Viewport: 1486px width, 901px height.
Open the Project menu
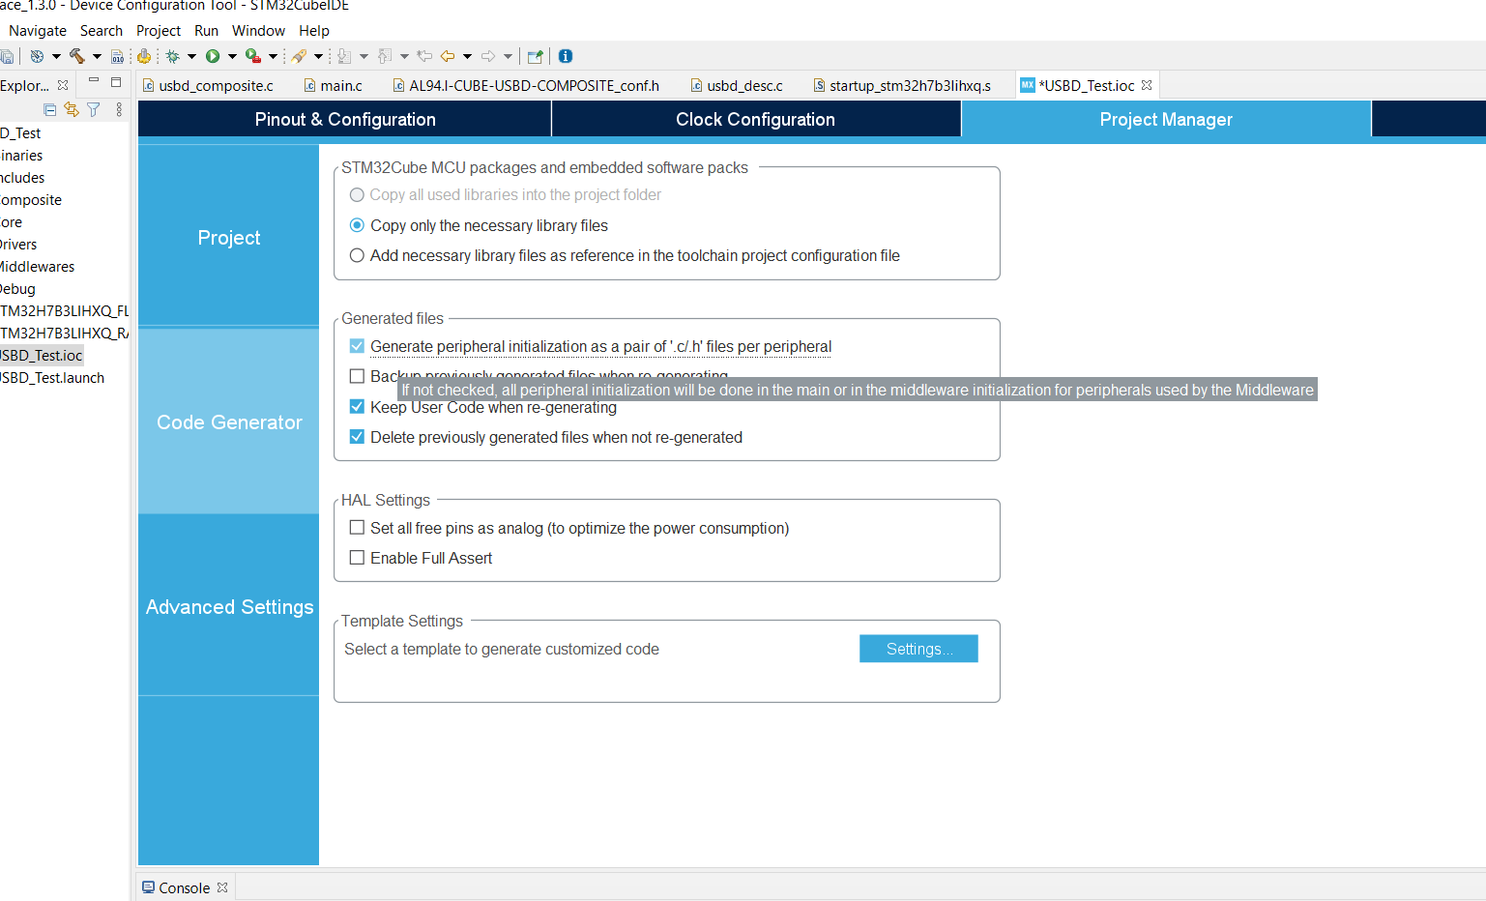[159, 31]
